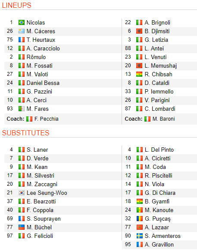The image size is (197, 250).
Task: Select coach M. Baroni
Action: pyautogui.click(x=164, y=119)
